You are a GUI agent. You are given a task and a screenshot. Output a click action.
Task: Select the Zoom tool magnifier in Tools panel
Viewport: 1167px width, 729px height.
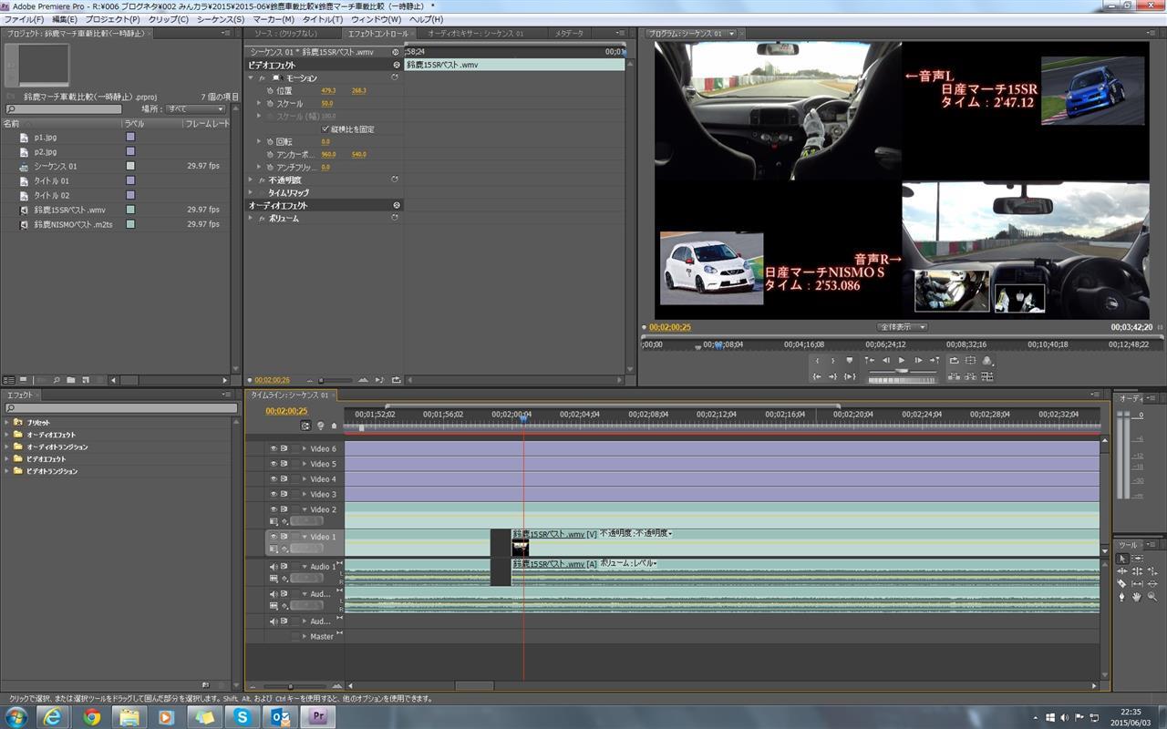[1152, 597]
